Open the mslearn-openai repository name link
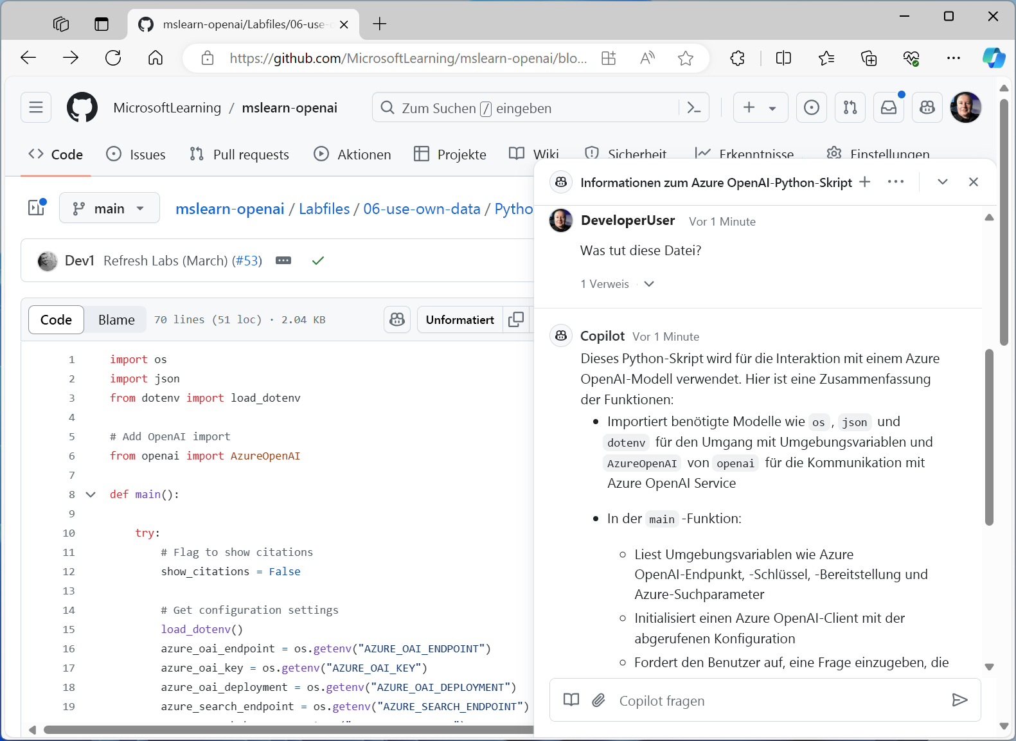 click(x=289, y=108)
